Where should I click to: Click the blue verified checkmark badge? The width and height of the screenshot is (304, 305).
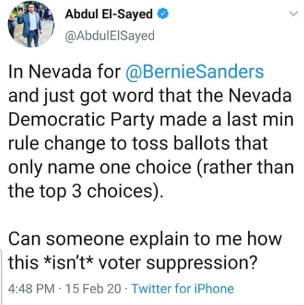[x=163, y=14]
